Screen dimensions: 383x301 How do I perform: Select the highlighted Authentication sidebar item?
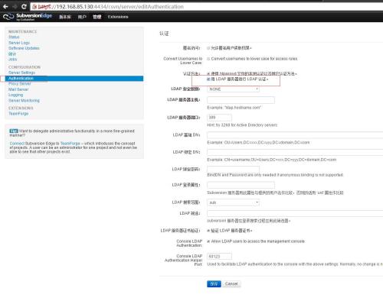[74, 79]
